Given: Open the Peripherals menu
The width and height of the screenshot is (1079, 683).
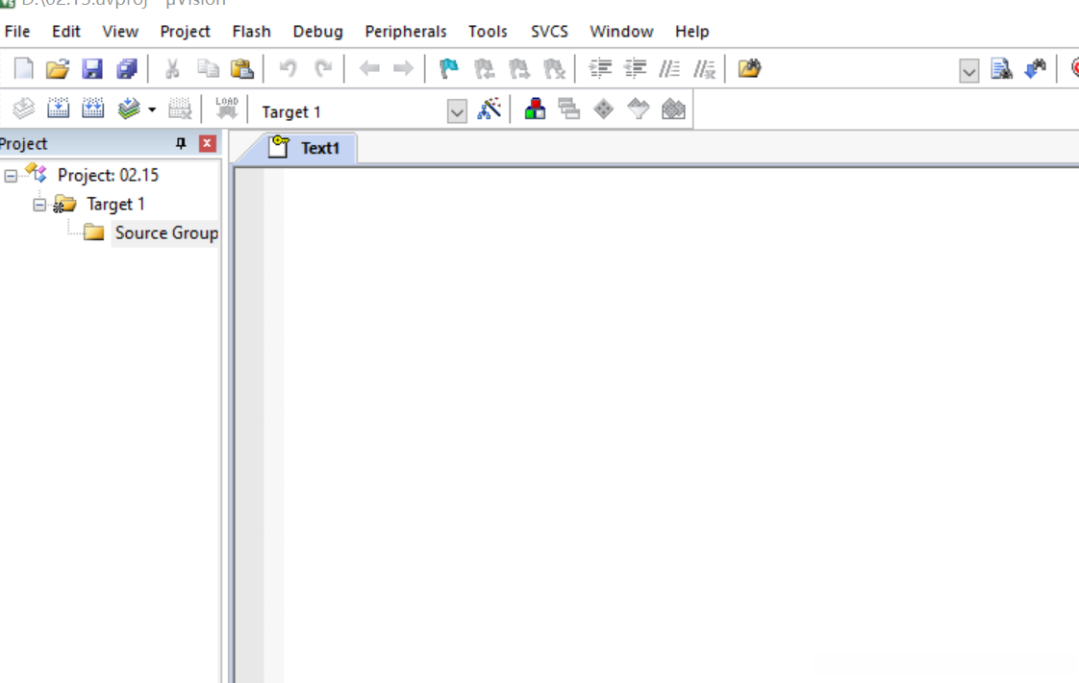Looking at the screenshot, I should point(406,32).
